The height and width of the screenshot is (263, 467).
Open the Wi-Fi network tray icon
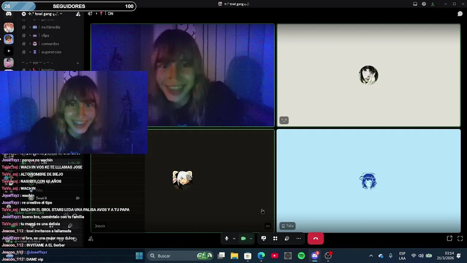coord(413,256)
